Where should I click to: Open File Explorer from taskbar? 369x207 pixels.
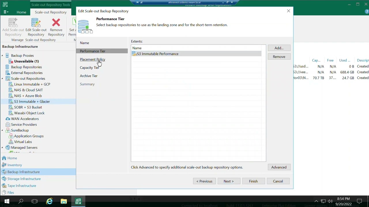64,201
